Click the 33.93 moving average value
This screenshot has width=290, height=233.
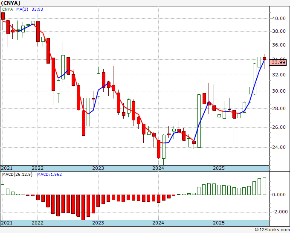(x=37, y=9)
